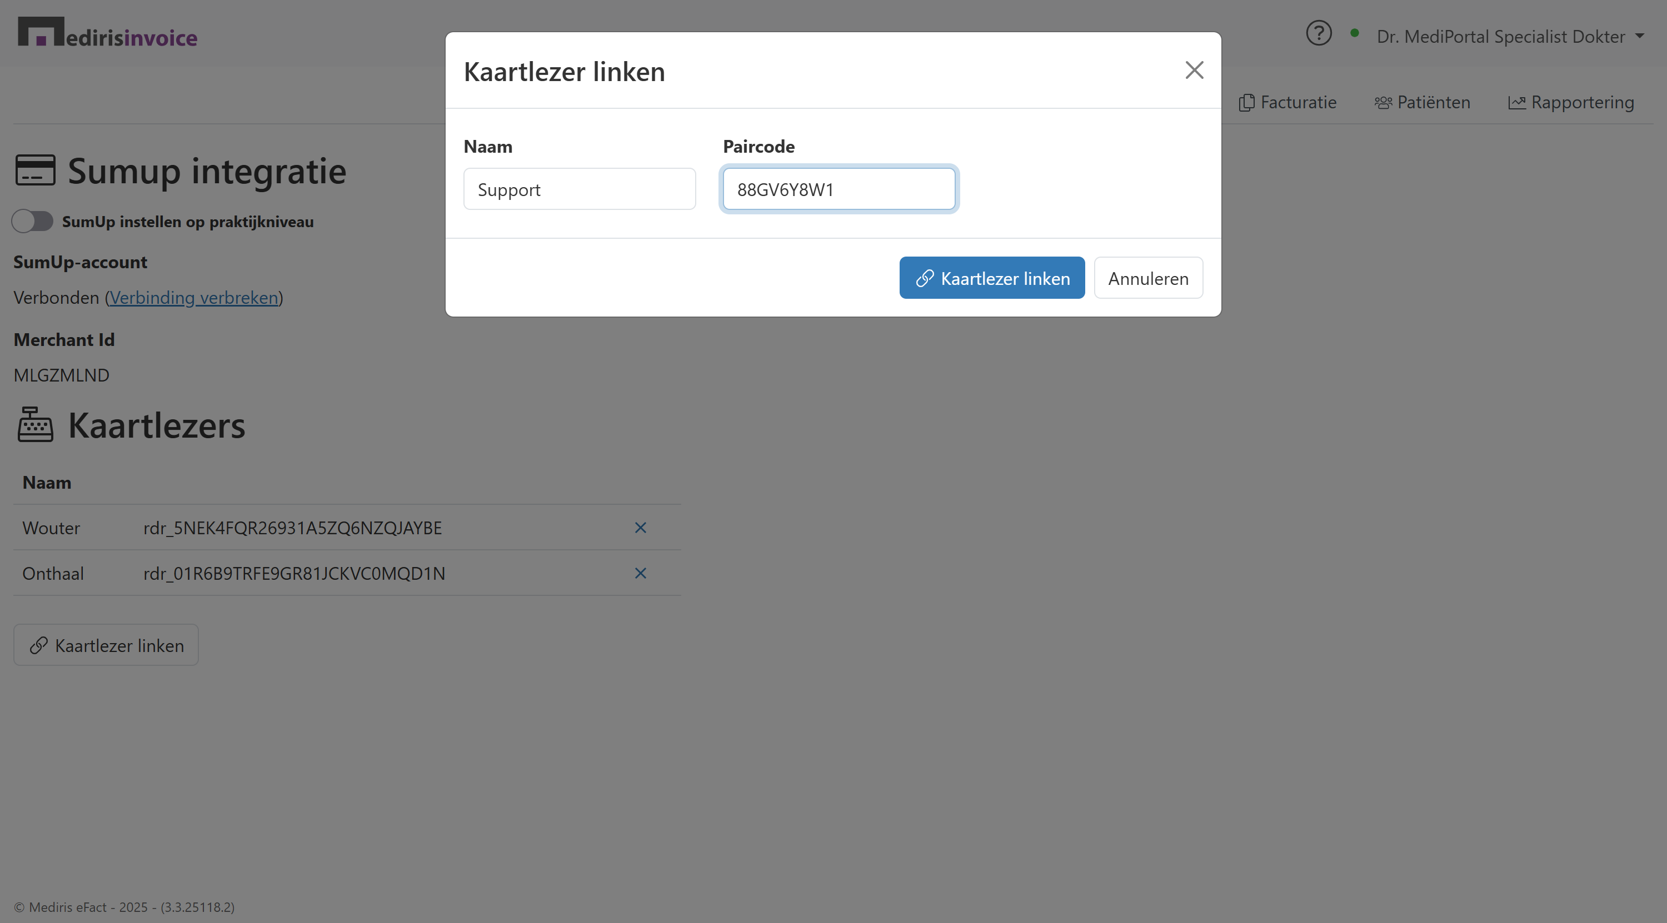
Task: Select the Wouter reader row
Action: pos(291,528)
